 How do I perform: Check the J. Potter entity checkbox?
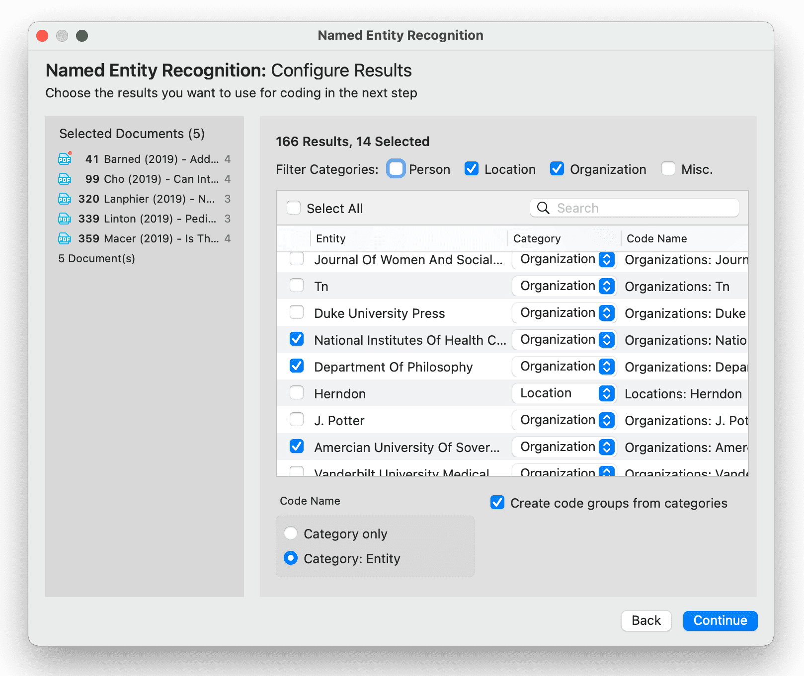(x=297, y=420)
